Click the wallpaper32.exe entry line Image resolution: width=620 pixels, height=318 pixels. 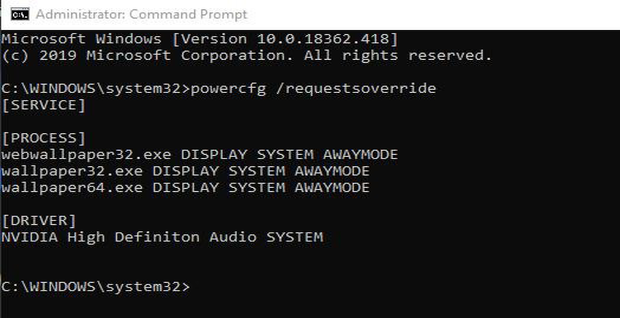point(186,171)
